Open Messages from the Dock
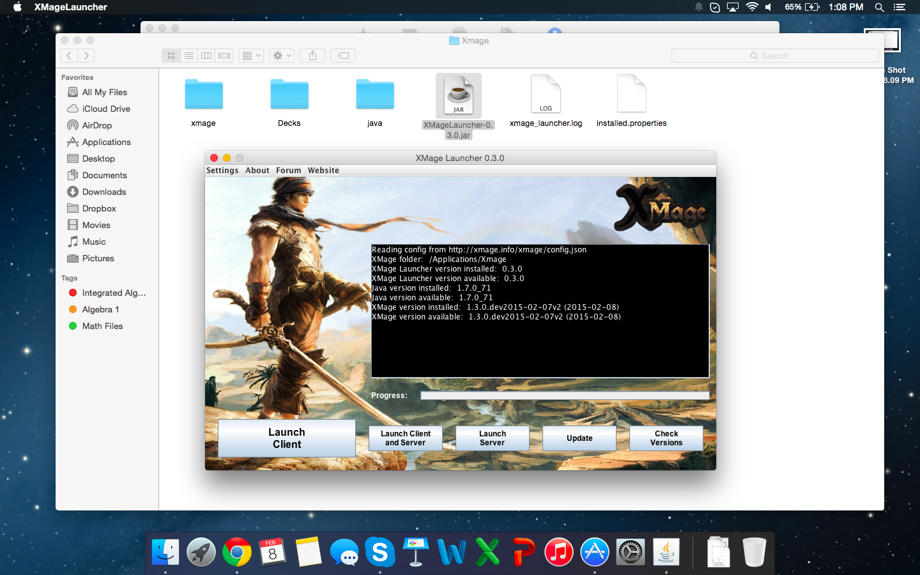This screenshot has width=920, height=575. pyautogui.click(x=344, y=552)
